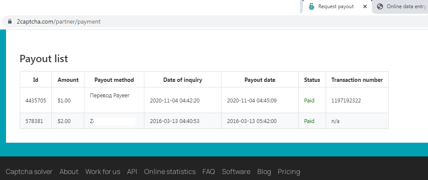428x180 pixels.
Task: Open the Software footer link
Action: (x=236, y=171)
